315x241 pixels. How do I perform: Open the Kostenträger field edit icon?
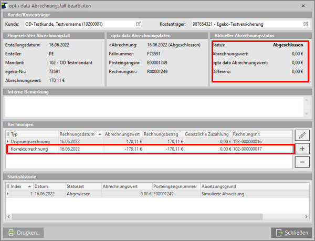click(x=306, y=24)
